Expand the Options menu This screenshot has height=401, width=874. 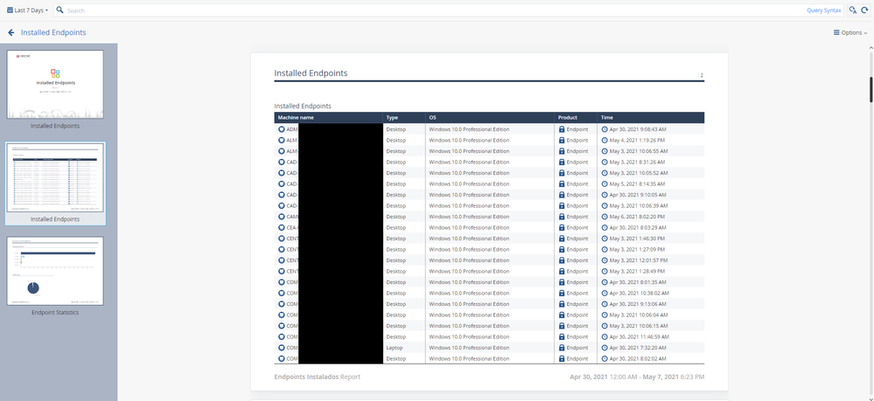click(850, 32)
